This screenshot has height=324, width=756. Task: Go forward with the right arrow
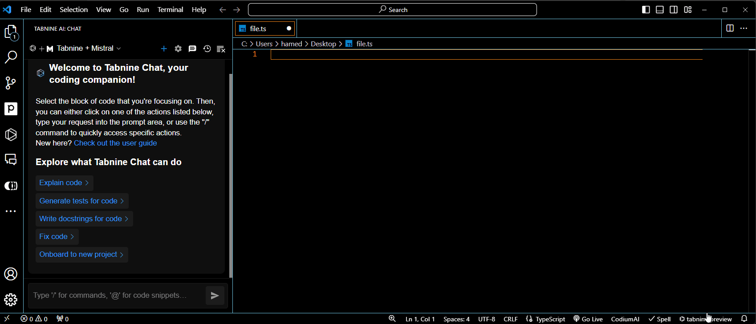(237, 10)
